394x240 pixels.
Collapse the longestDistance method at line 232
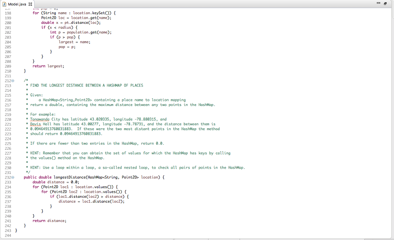click(x=13, y=177)
